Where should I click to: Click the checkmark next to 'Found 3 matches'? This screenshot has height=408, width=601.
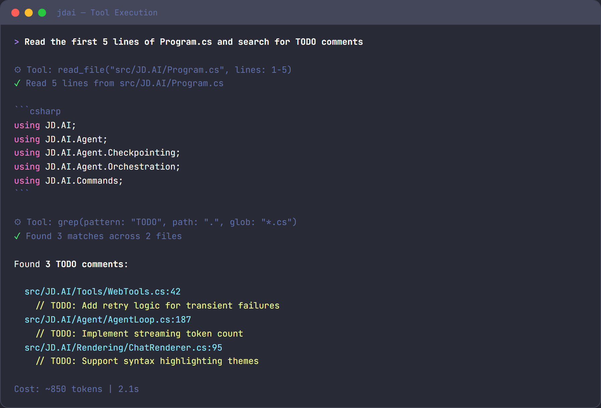[17, 236]
